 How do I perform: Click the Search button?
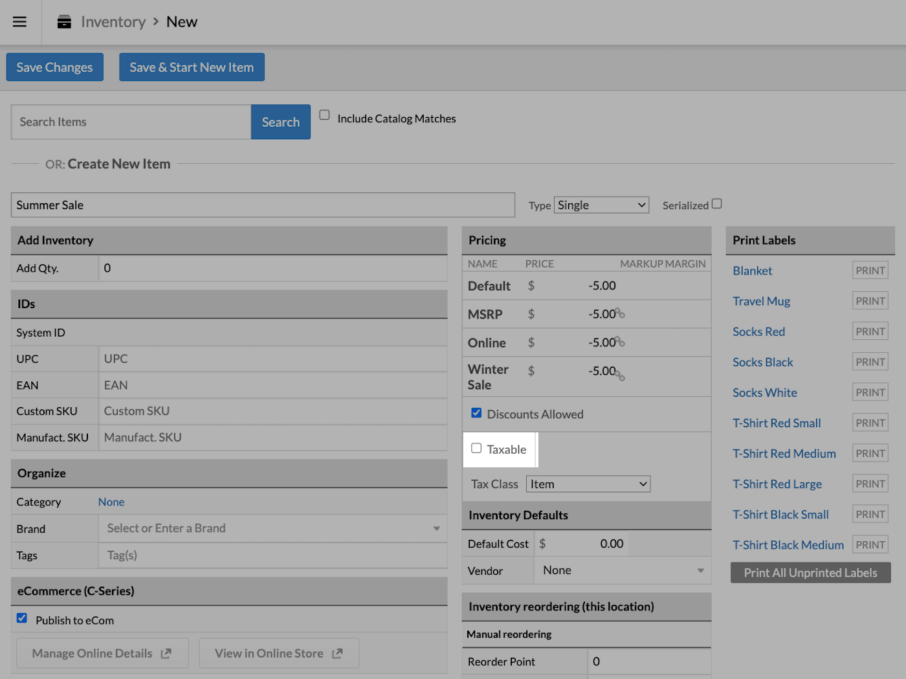pos(281,122)
